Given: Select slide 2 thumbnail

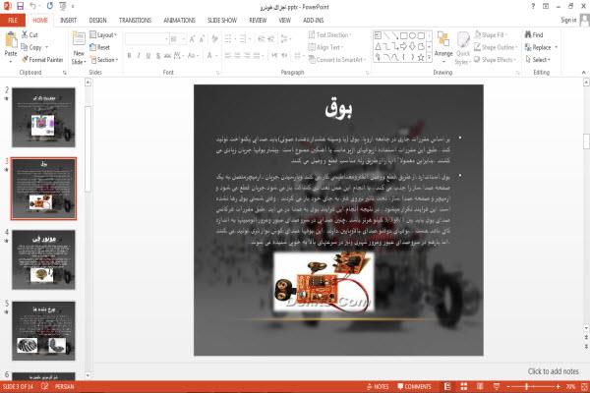Looking at the screenshot, I should point(43,117).
